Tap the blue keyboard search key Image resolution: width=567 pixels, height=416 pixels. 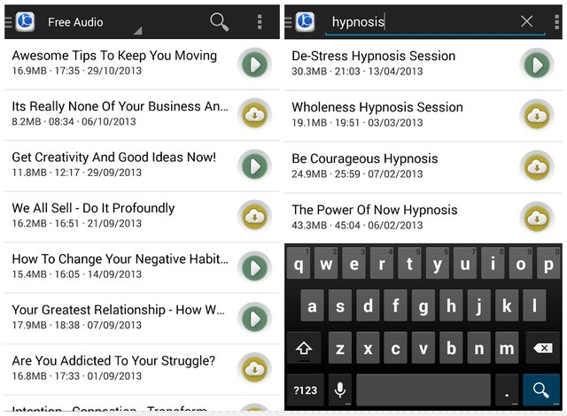pos(541,390)
